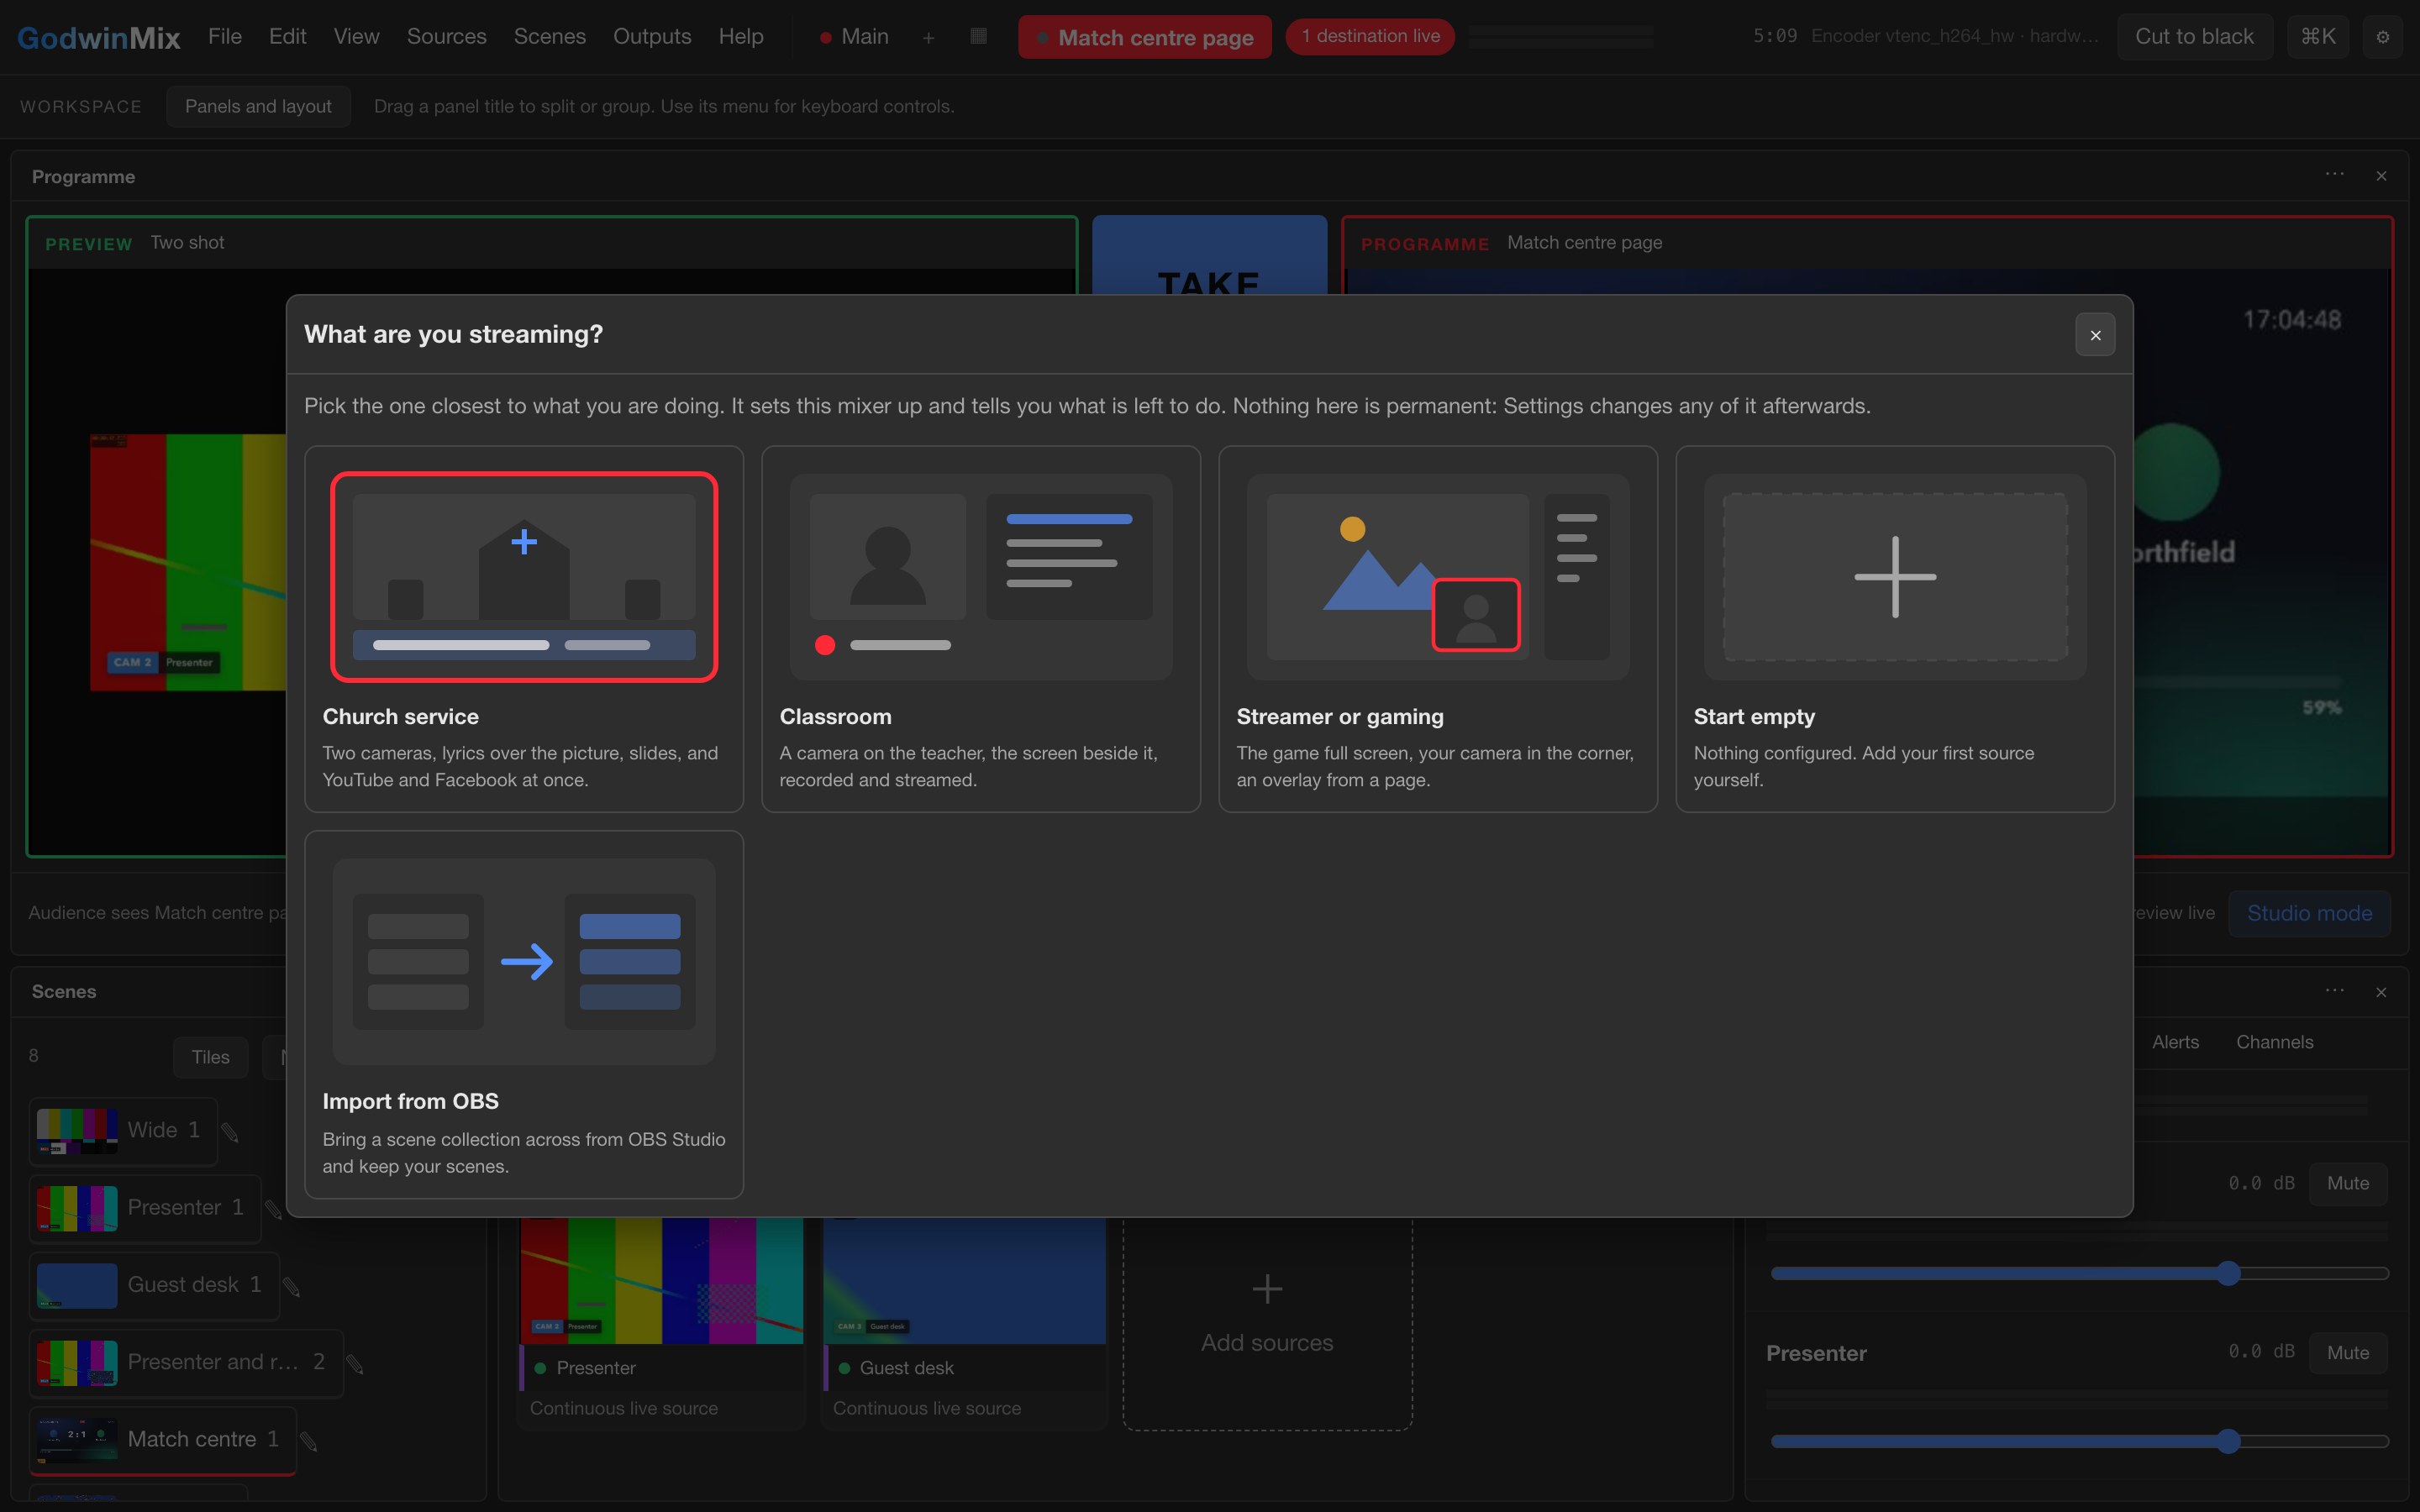Adjust the Presenter volume slider
The width and height of the screenshot is (2420, 1512).
coord(2079,1441)
